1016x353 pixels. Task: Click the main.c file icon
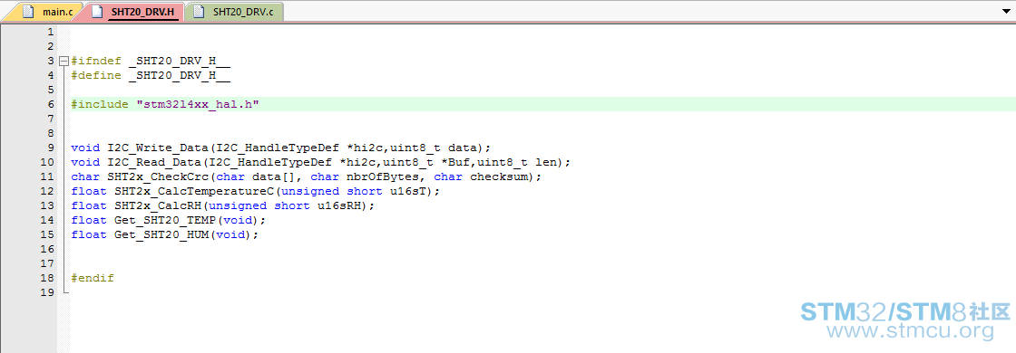pyautogui.click(x=28, y=11)
